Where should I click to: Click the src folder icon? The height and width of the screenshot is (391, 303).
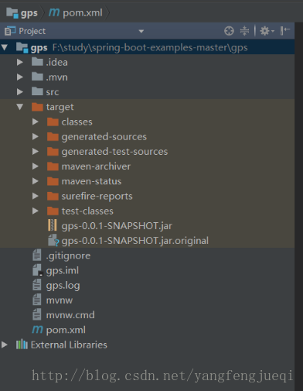(37, 91)
